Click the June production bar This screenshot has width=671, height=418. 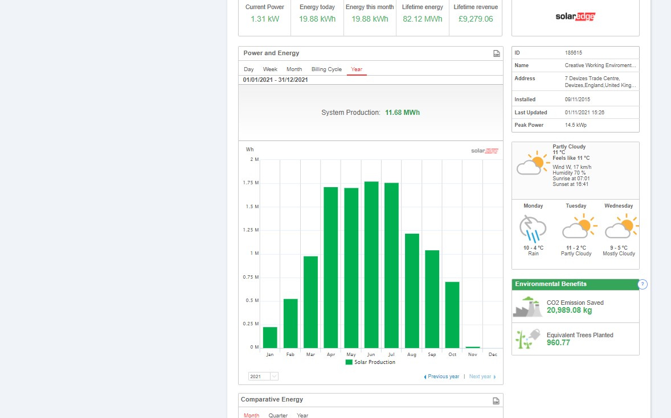tap(371, 264)
